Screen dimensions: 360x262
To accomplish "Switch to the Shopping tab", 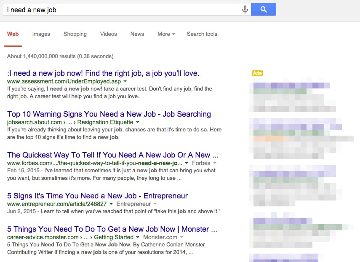I will [x=75, y=34].
